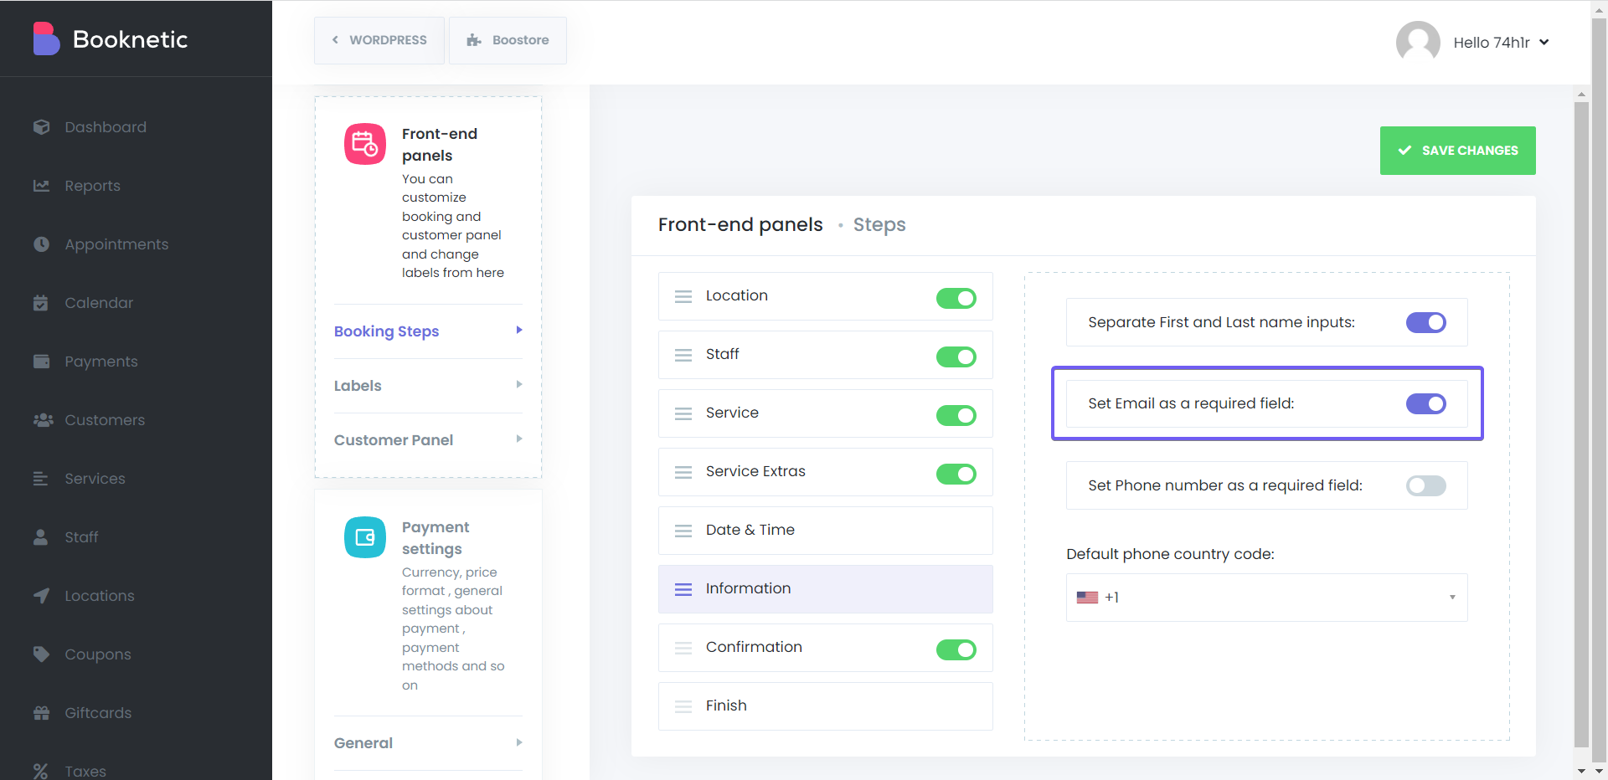Select the Date & Time booking step
The width and height of the screenshot is (1608, 780).
(825, 531)
